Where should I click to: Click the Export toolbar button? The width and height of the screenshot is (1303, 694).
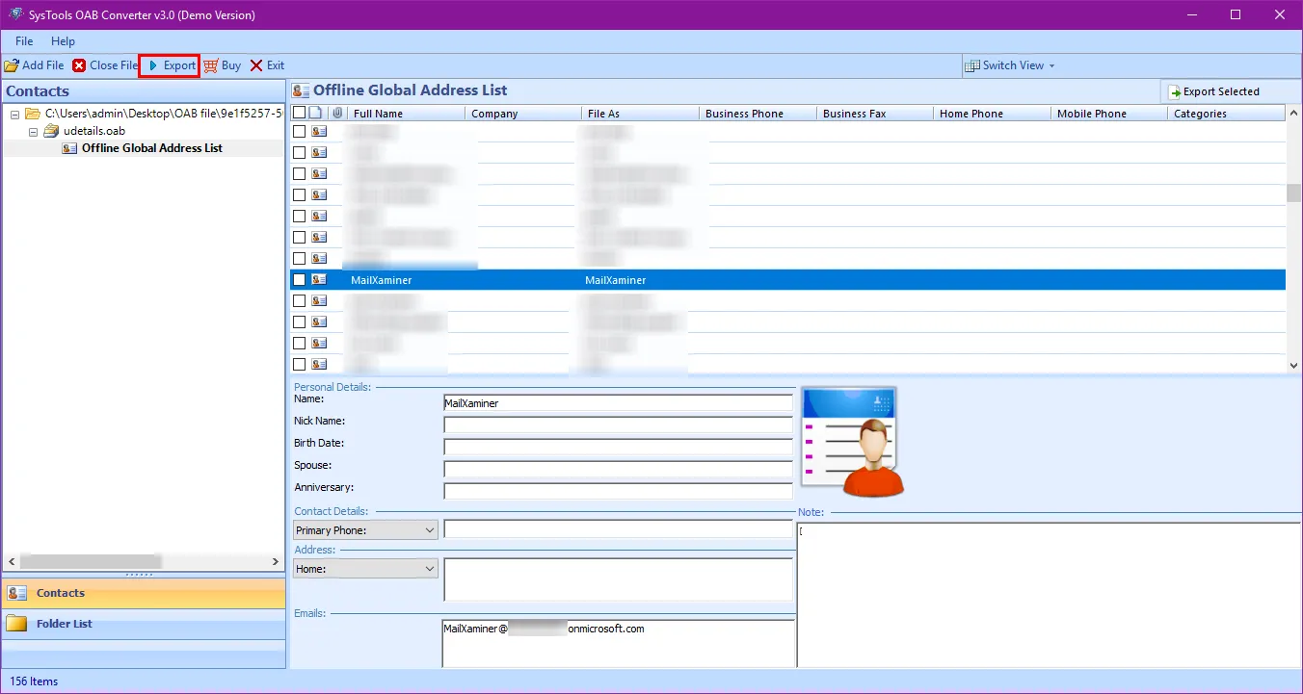click(170, 65)
